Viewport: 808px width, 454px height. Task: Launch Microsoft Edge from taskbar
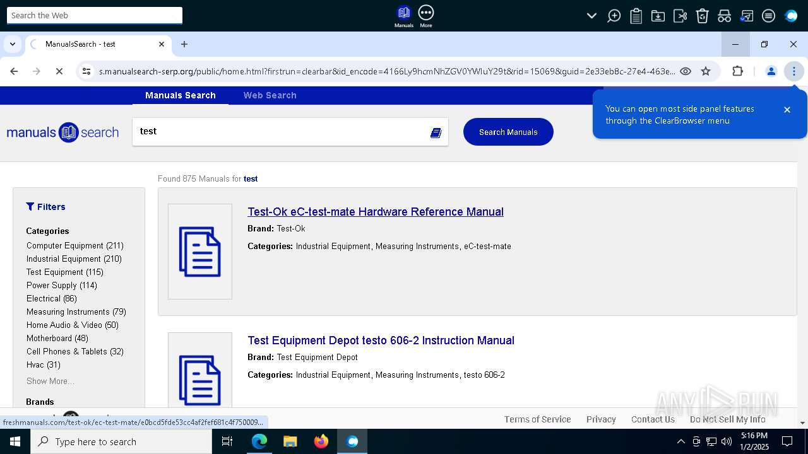(259, 441)
